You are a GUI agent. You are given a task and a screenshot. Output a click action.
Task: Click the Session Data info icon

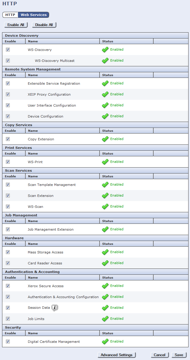pyautogui.click(x=55, y=308)
